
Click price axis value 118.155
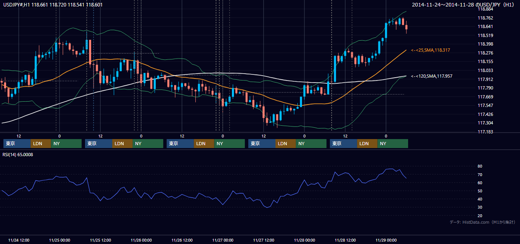pyautogui.click(x=485, y=61)
